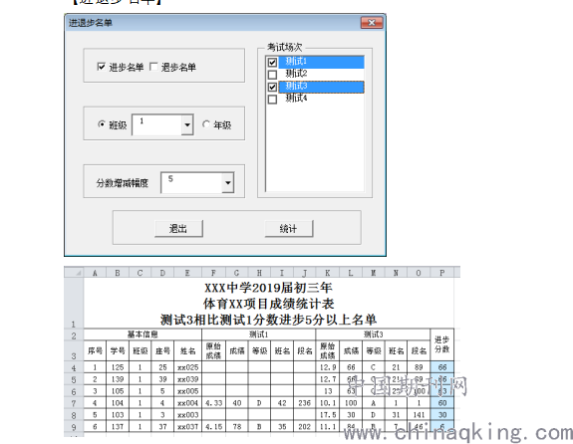Expand the 分数增减幅度 dropdown arrow
Screen dimensions: 573x444
coord(227,182)
